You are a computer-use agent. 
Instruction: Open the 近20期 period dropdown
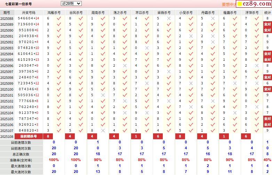[x=71, y=3]
